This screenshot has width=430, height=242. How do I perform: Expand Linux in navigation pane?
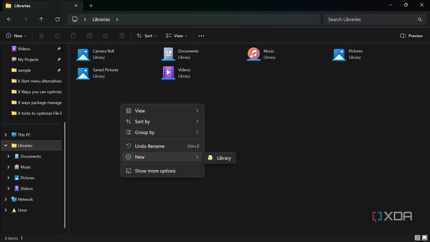tap(6, 210)
